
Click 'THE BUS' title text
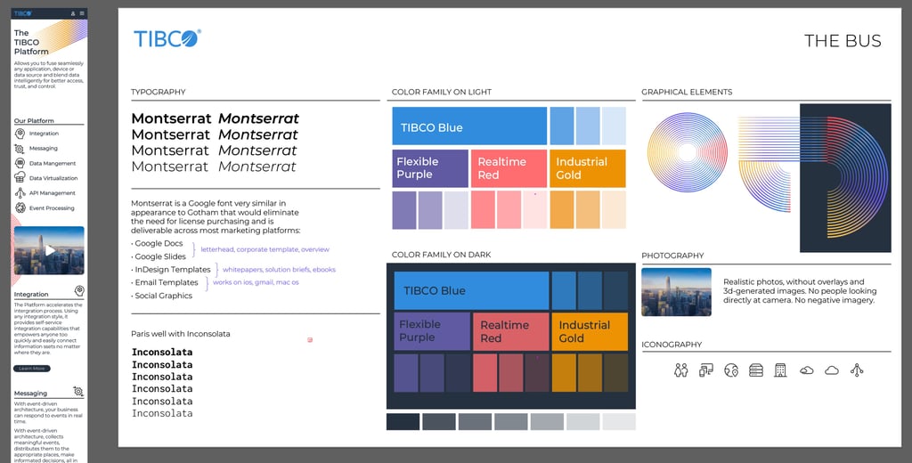(843, 41)
